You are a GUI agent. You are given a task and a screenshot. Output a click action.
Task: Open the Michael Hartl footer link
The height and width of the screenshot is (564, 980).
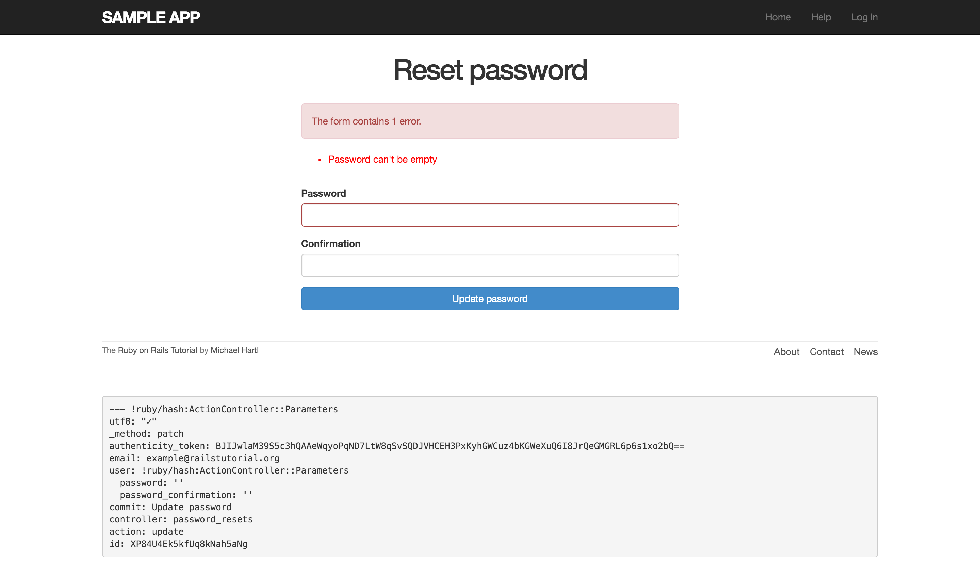234,350
